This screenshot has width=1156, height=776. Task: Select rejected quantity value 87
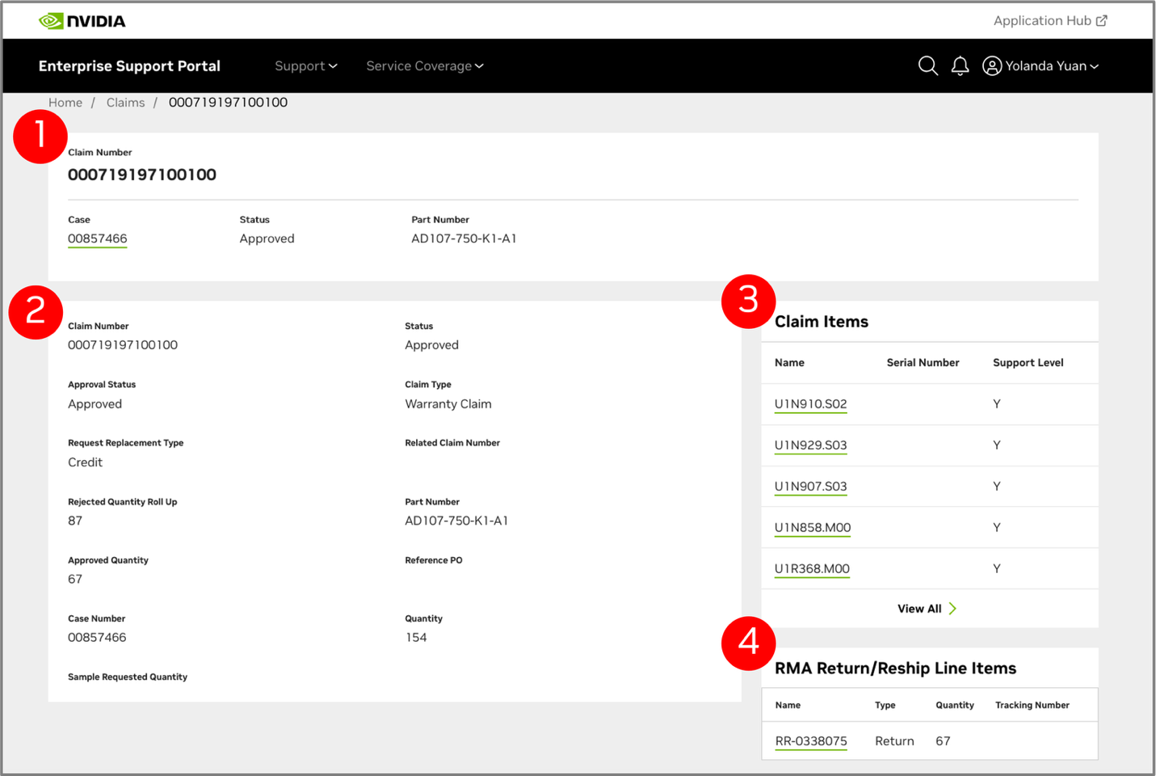coord(75,521)
